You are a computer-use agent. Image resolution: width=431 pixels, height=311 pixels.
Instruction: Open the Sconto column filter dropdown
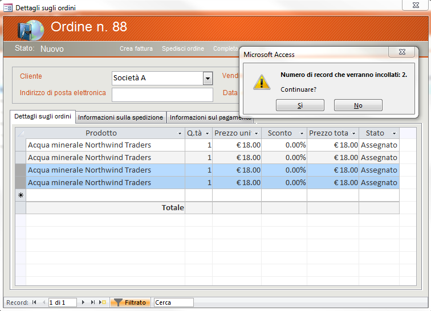click(x=302, y=133)
